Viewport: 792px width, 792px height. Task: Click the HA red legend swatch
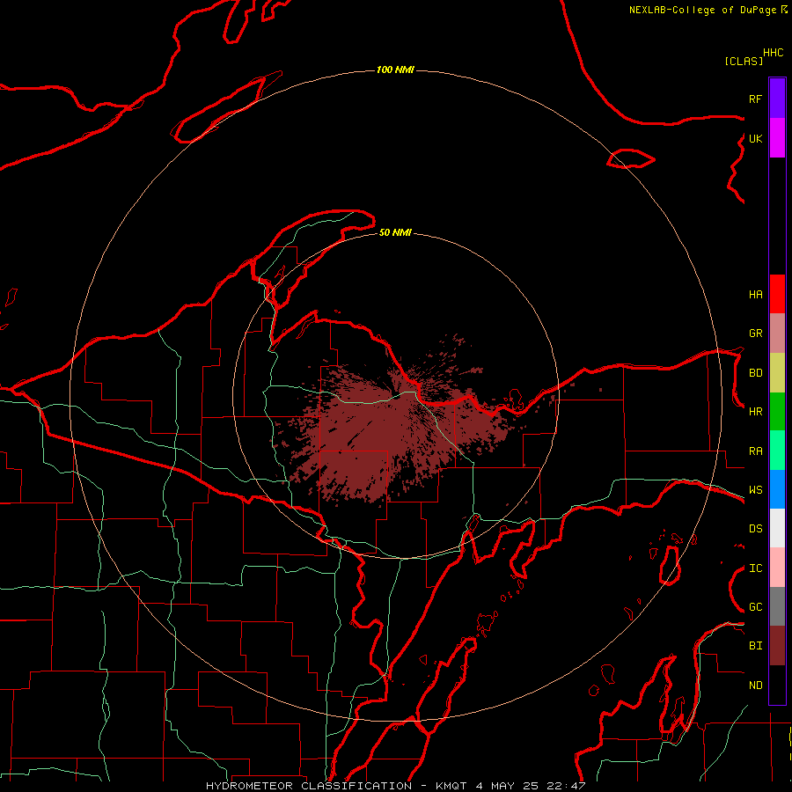coord(777,294)
